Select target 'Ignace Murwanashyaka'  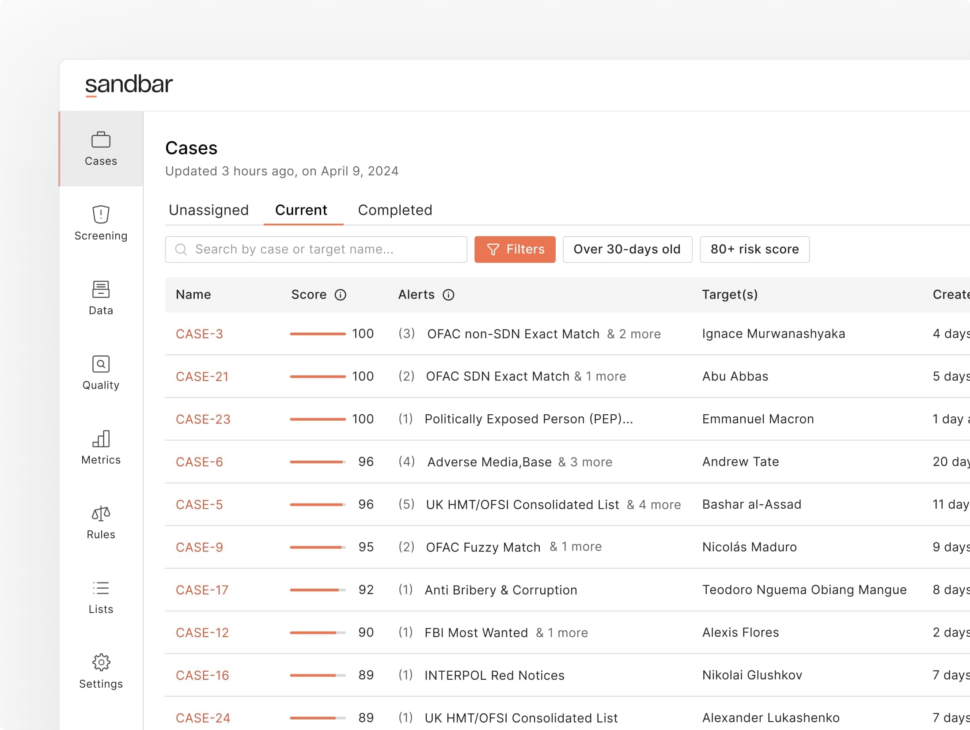(773, 334)
